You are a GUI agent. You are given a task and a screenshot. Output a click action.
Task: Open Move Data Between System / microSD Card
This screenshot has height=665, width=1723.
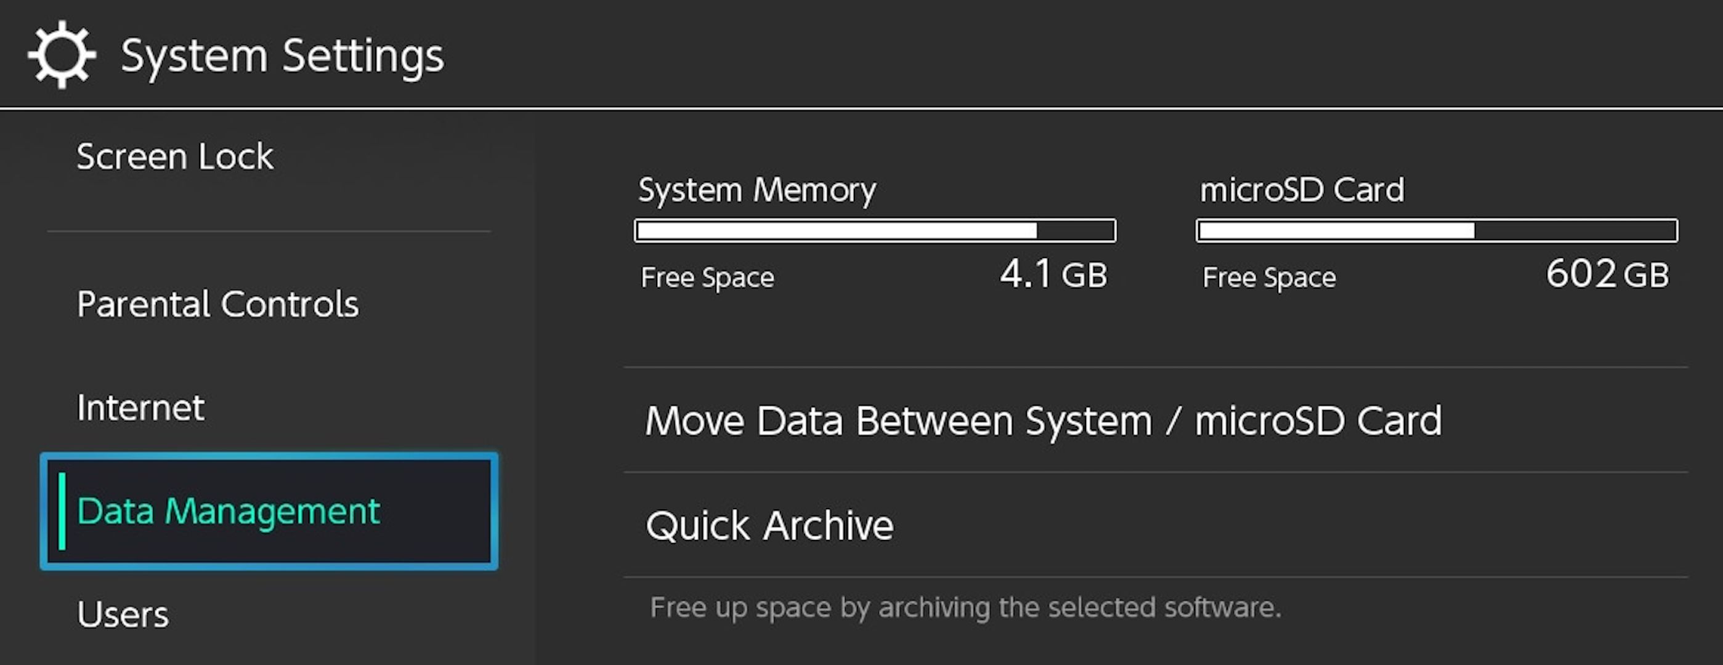pos(1043,421)
